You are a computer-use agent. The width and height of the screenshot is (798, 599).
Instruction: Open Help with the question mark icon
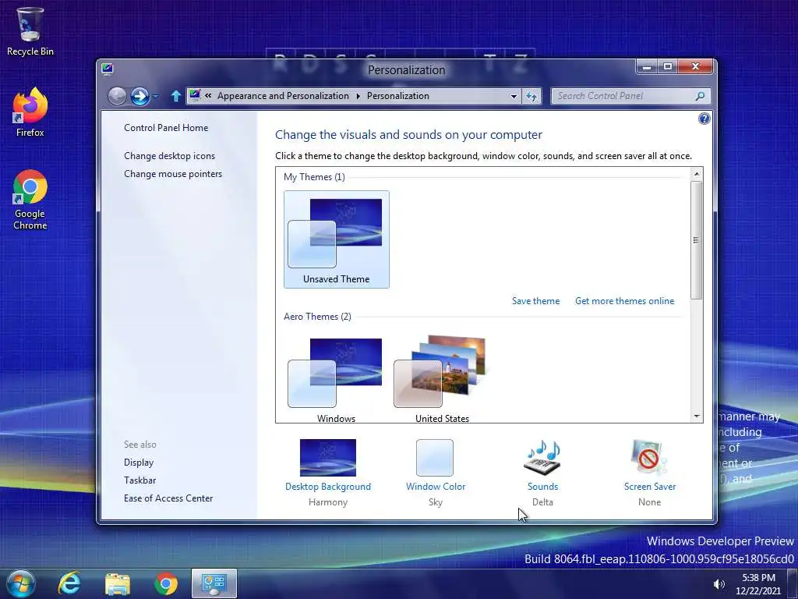[x=704, y=119]
